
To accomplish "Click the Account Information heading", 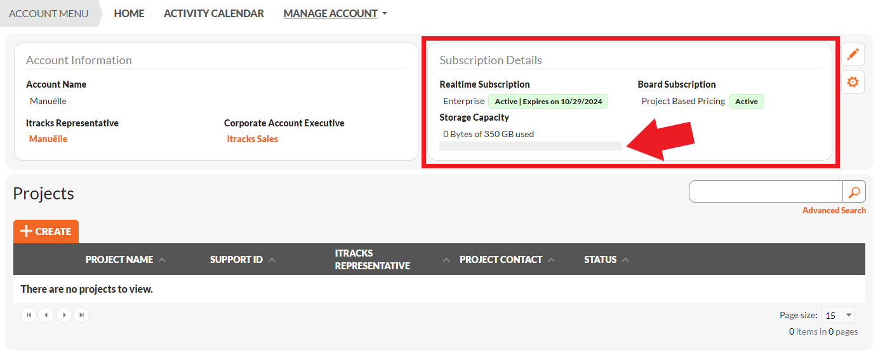I will [79, 60].
